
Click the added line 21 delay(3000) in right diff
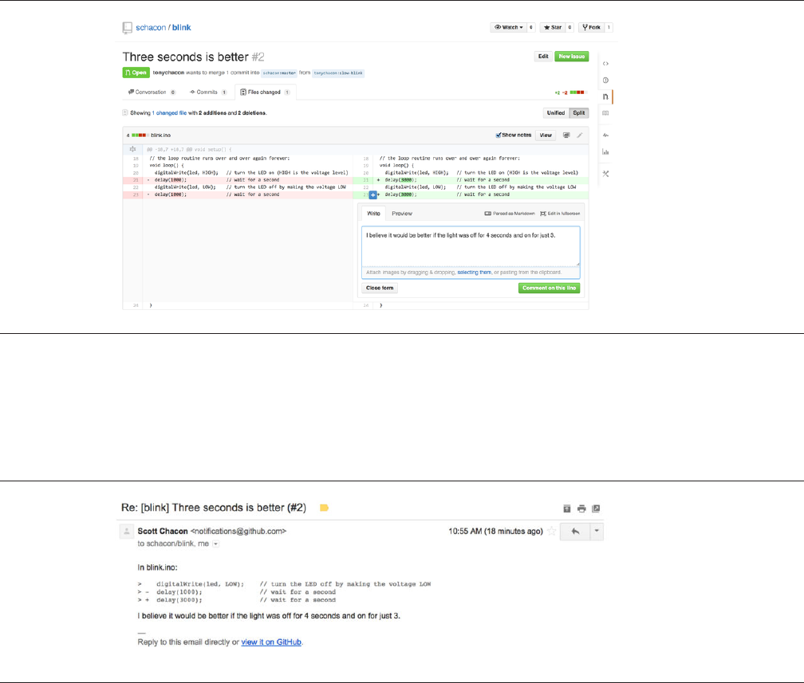click(471, 180)
